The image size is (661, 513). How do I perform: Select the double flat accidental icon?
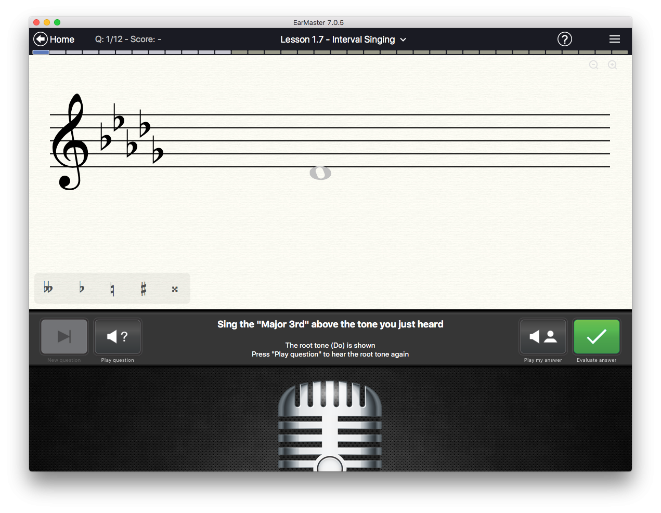coord(48,288)
